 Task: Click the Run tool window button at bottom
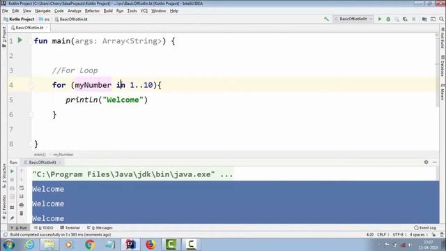click(x=19, y=228)
